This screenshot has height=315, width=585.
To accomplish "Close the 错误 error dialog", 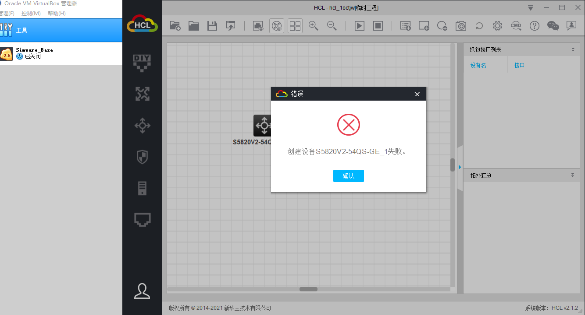I will click(417, 94).
